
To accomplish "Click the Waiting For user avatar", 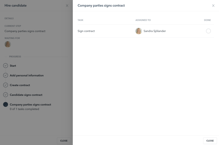I will [x=8, y=44].
